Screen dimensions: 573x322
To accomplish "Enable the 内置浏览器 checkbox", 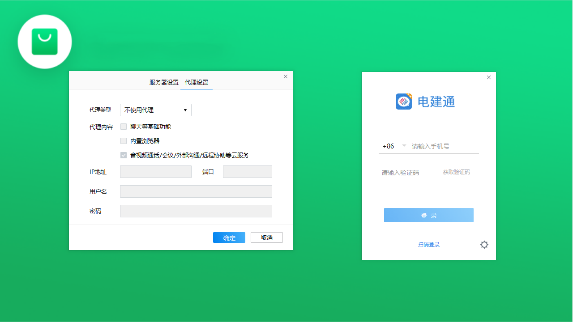I will point(124,141).
